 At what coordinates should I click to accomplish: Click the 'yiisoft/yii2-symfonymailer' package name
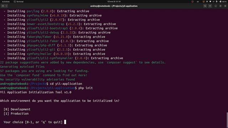50,58
